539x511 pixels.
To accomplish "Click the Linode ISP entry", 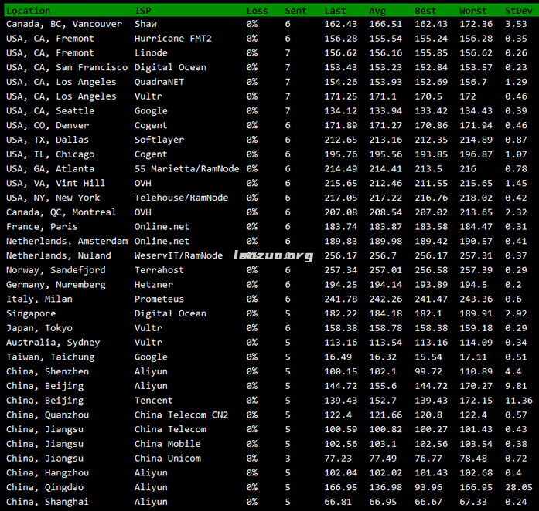I will [151, 52].
